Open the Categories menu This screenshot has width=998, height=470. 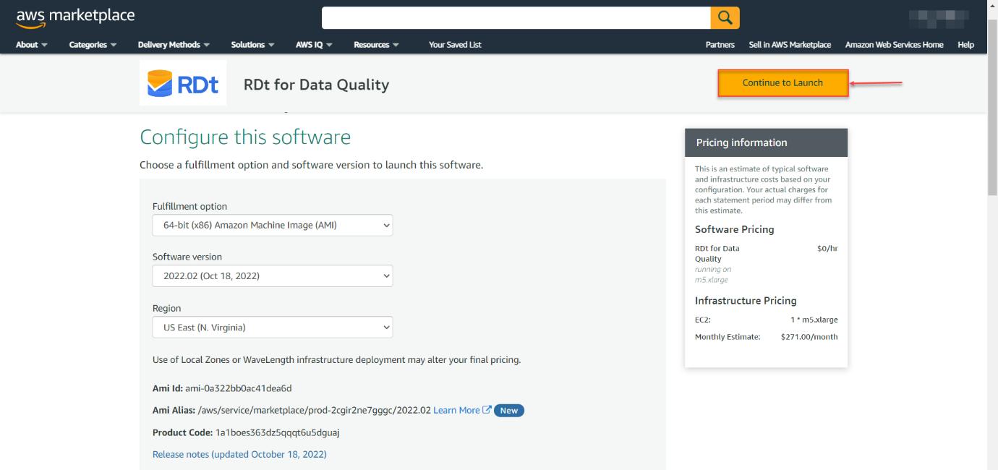point(93,45)
